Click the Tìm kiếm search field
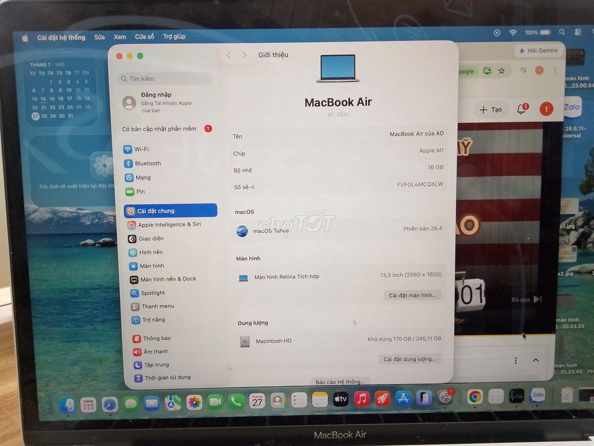Screen dimensions: 594x446 pos(165,78)
